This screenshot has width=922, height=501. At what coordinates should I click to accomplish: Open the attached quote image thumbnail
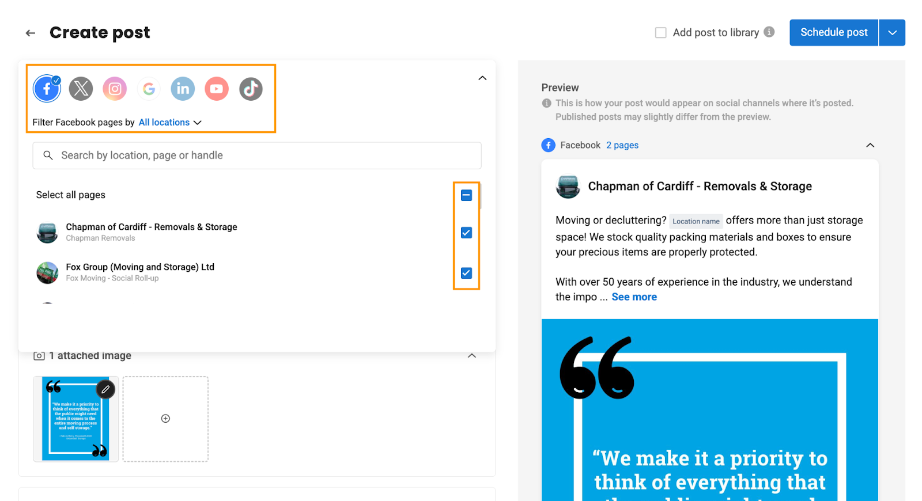tap(75, 419)
